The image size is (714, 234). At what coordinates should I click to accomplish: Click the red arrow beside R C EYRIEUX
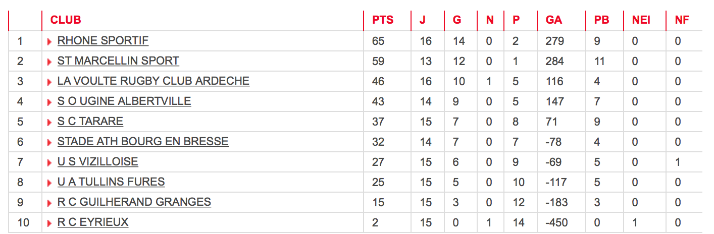(x=49, y=223)
